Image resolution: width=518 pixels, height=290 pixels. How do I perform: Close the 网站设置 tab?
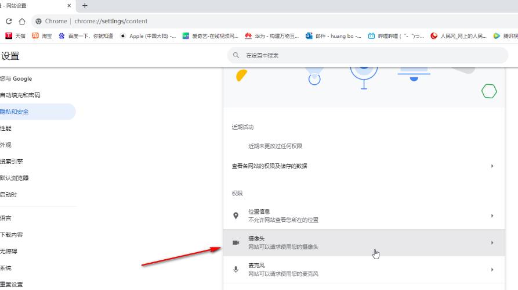pos(69,6)
